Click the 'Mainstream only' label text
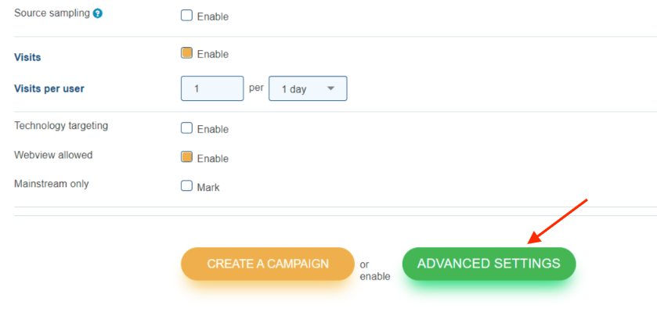This screenshot has height=316, width=657. click(x=52, y=184)
